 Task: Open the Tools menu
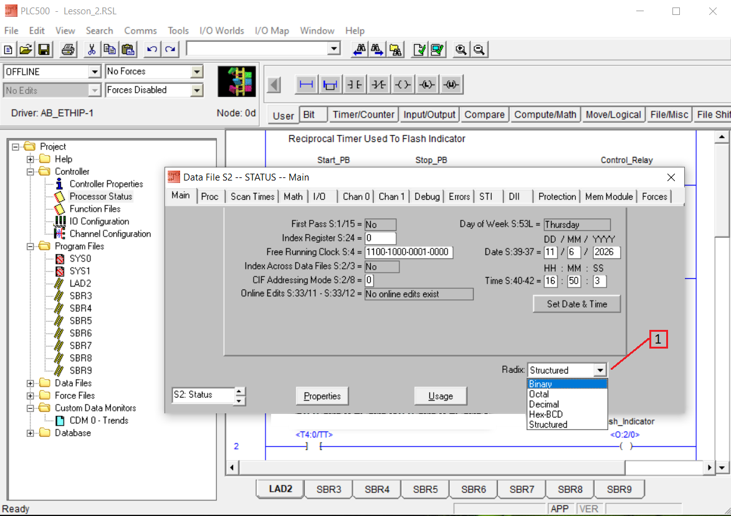pos(178,30)
